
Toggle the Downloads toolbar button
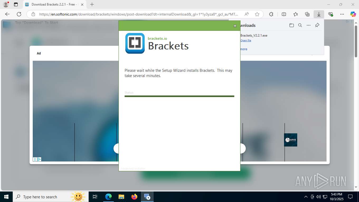pos(319,14)
